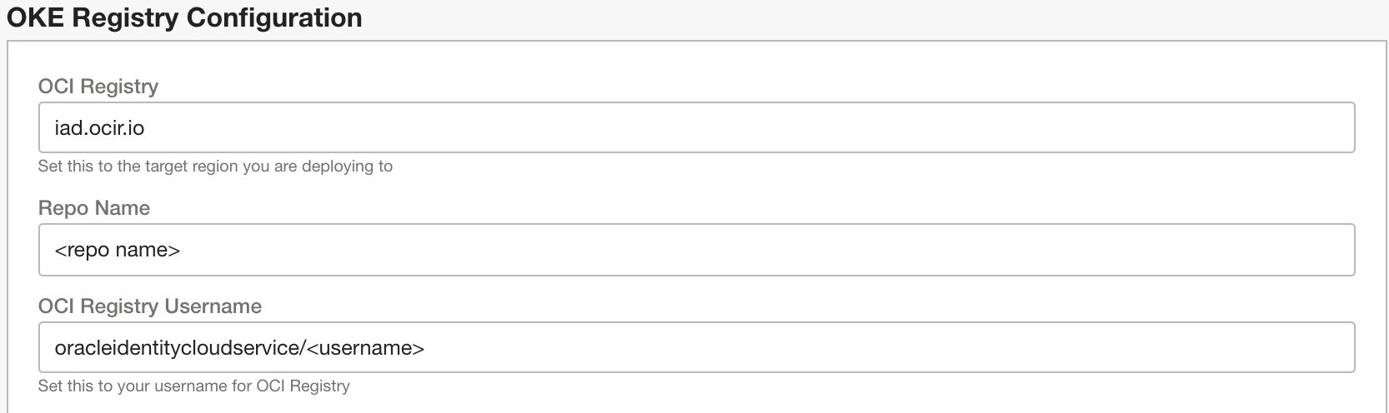Place cursor right after 'iad.ocir.io'
Viewport: 1389px width, 413px height.
(x=147, y=128)
